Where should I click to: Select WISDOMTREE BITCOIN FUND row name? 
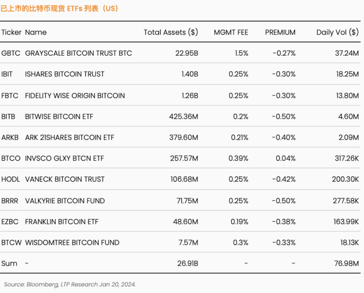click(x=72, y=242)
